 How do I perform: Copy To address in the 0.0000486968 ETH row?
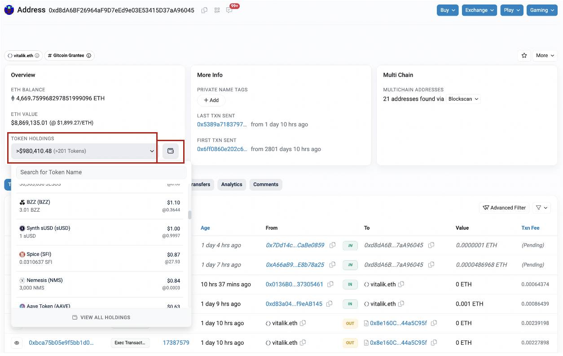coord(431,265)
